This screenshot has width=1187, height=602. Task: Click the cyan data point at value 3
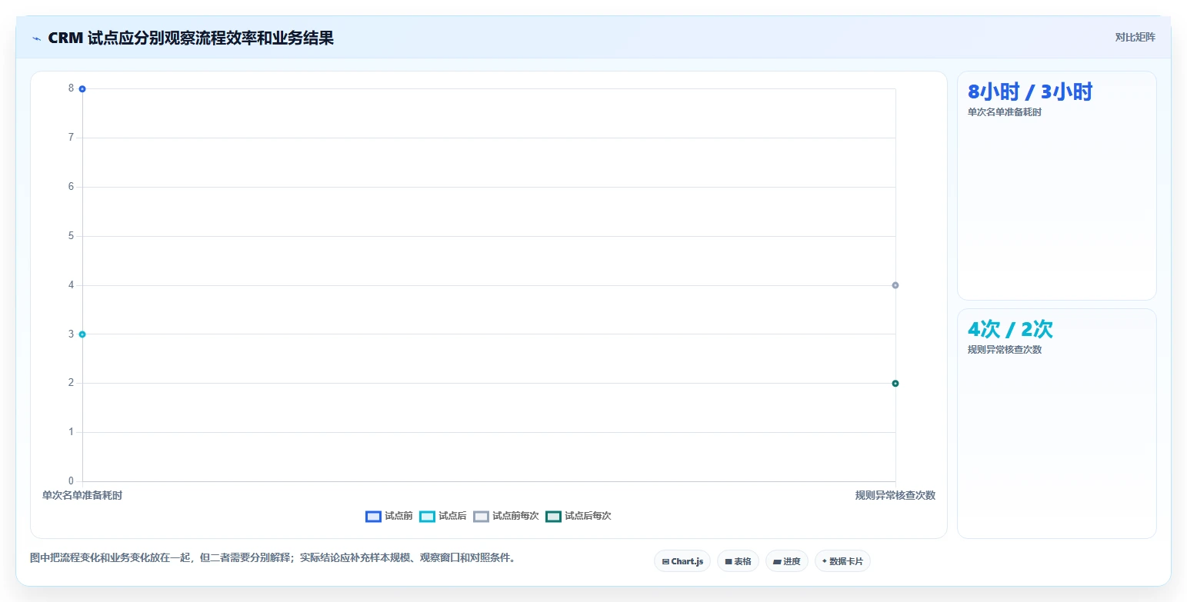[82, 334]
